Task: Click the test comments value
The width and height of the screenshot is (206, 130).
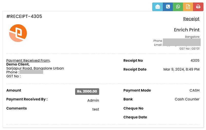Action: coord(96,110)
